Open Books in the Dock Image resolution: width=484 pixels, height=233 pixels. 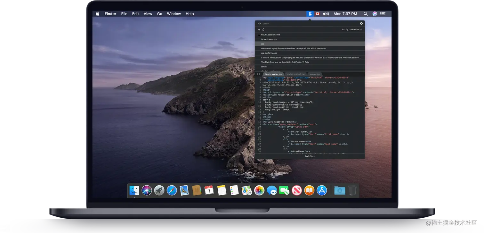309,191
